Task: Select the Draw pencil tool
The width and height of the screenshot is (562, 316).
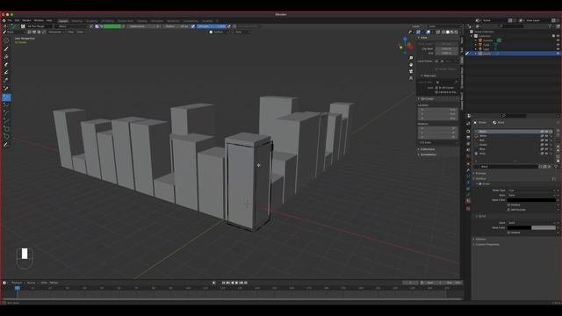Action: point(6,49)
